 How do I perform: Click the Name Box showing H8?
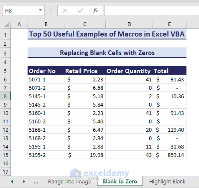point(23,10)
